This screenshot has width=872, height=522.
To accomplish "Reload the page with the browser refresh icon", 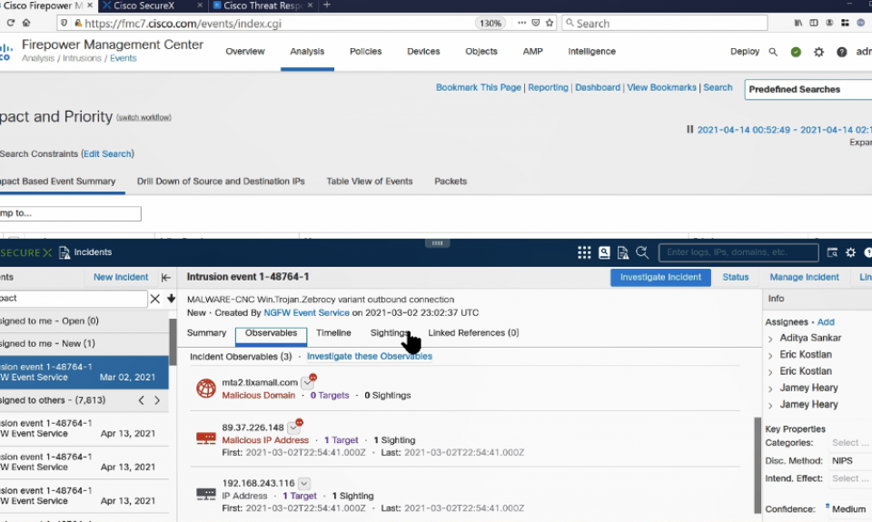I will (10, 23).
